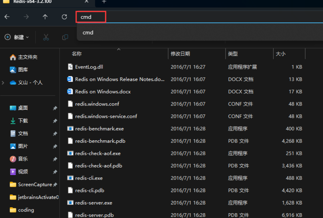Unpin 图片 via its pin icon

click(55, 146)
